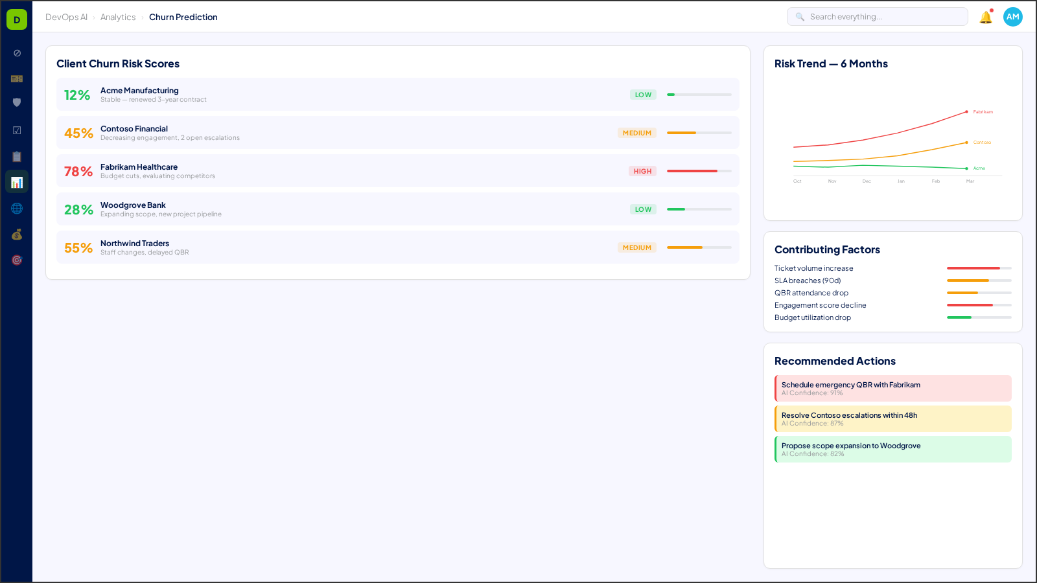
Task: Open the target goals icon
Action: (x=16, y=259)
